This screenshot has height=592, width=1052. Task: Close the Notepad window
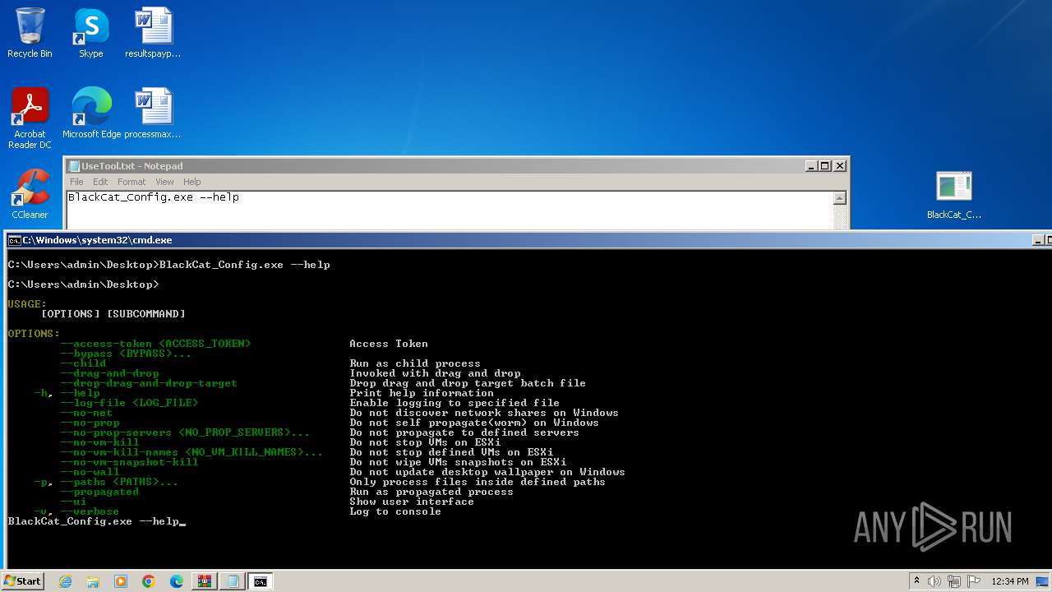(x=840, y=165)
